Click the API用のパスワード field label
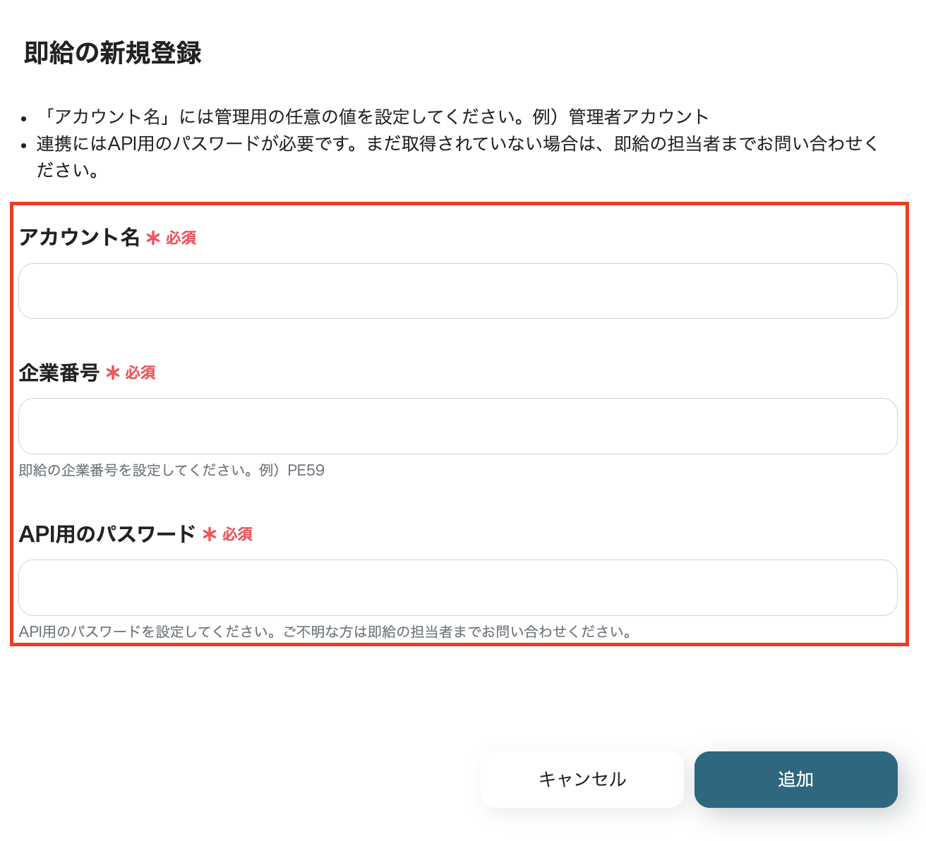926x841 pixels. (x=107, y=534)
